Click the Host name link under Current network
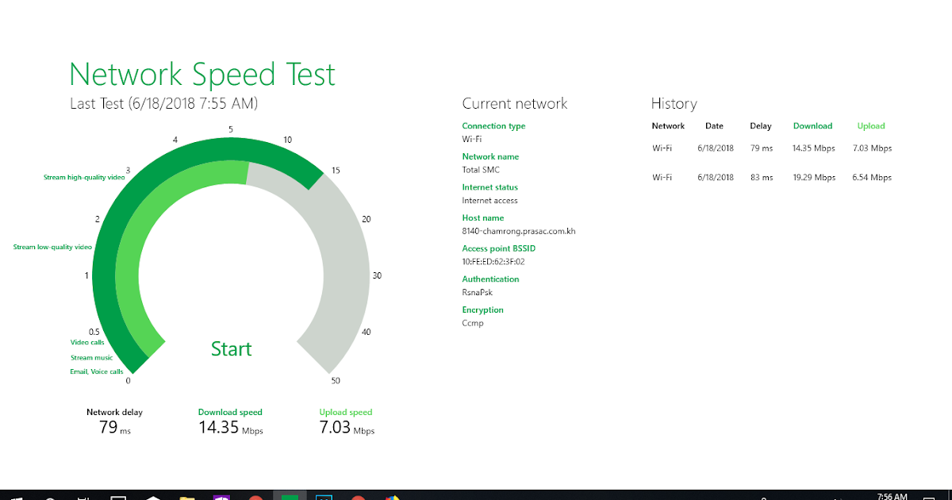 pyautogui.click(x=483, y=217)
